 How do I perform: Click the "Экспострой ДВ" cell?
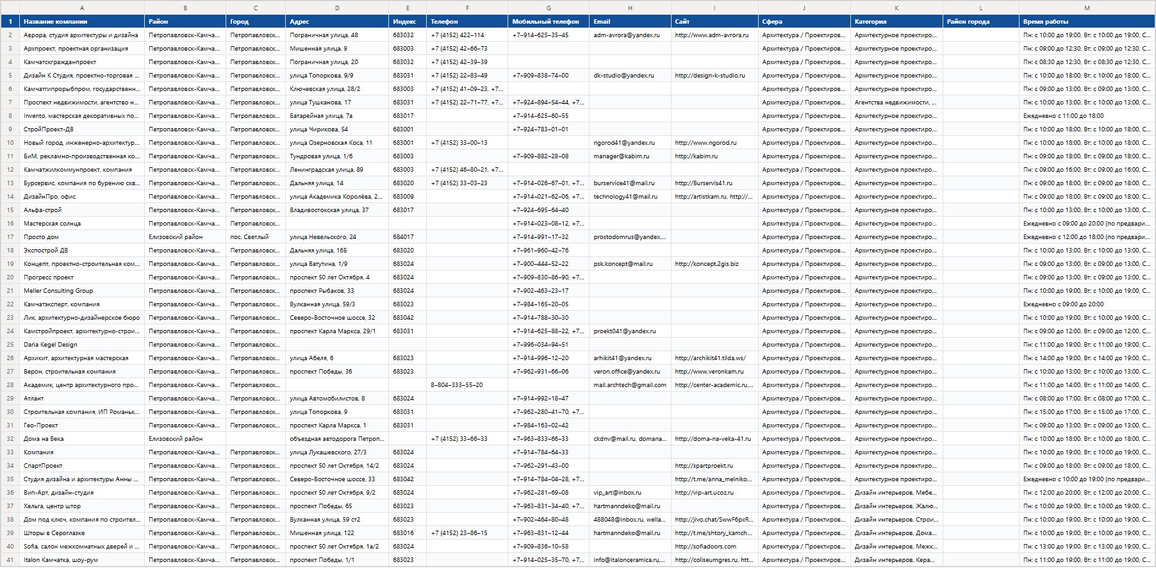(x=82, y=250)
